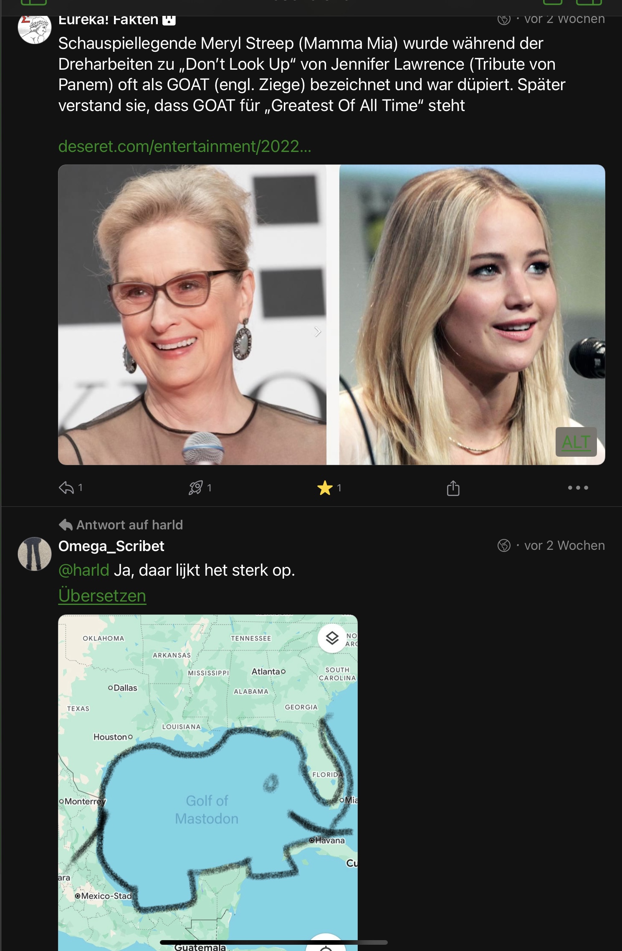The width and height of the screenshot is (622, 951).
Task: Reply to the Eureka! Fakten post
Action: (66, 488)
